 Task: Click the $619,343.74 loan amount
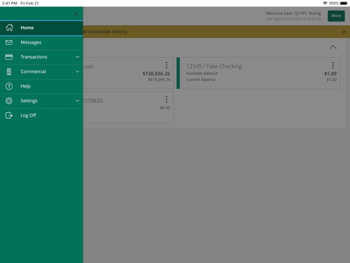point(159,79)
